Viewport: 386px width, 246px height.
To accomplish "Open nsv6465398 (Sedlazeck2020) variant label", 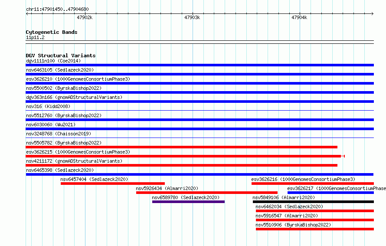I will click(60, 170).
